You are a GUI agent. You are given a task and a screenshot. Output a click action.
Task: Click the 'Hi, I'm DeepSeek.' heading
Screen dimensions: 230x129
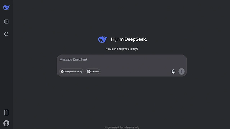coord(129,39)
